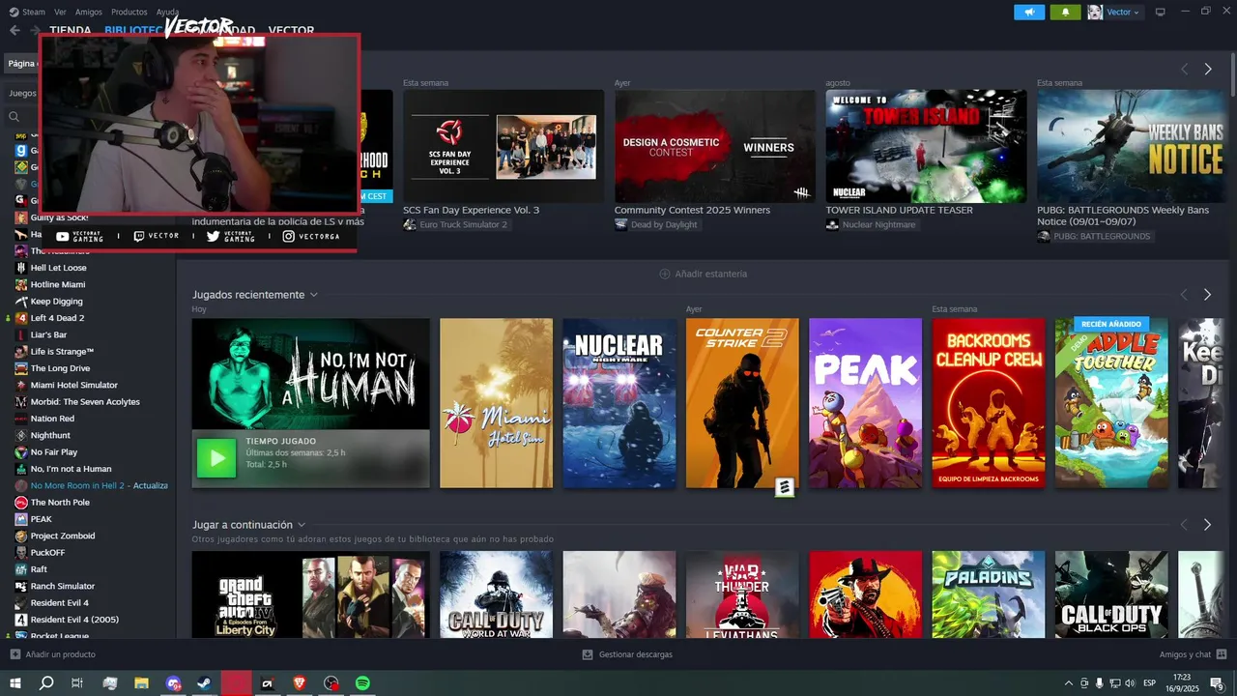Click the Vector profile avatar picture
The width and height of the screenshot is (1237, 696).
tap(1095, 12)
